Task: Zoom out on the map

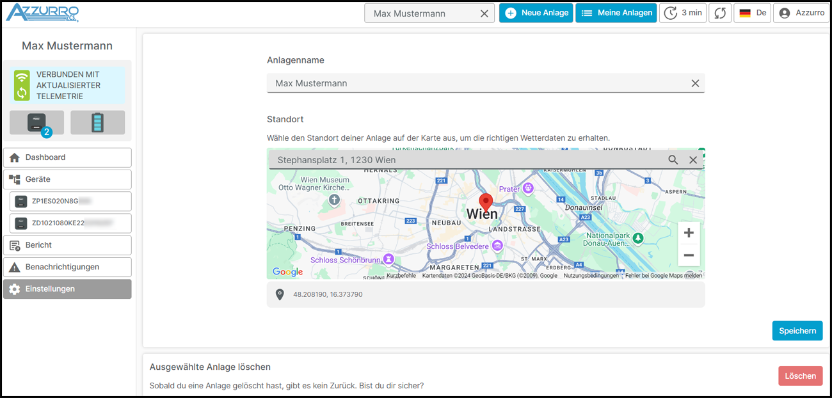Action: tap(689, 255)
